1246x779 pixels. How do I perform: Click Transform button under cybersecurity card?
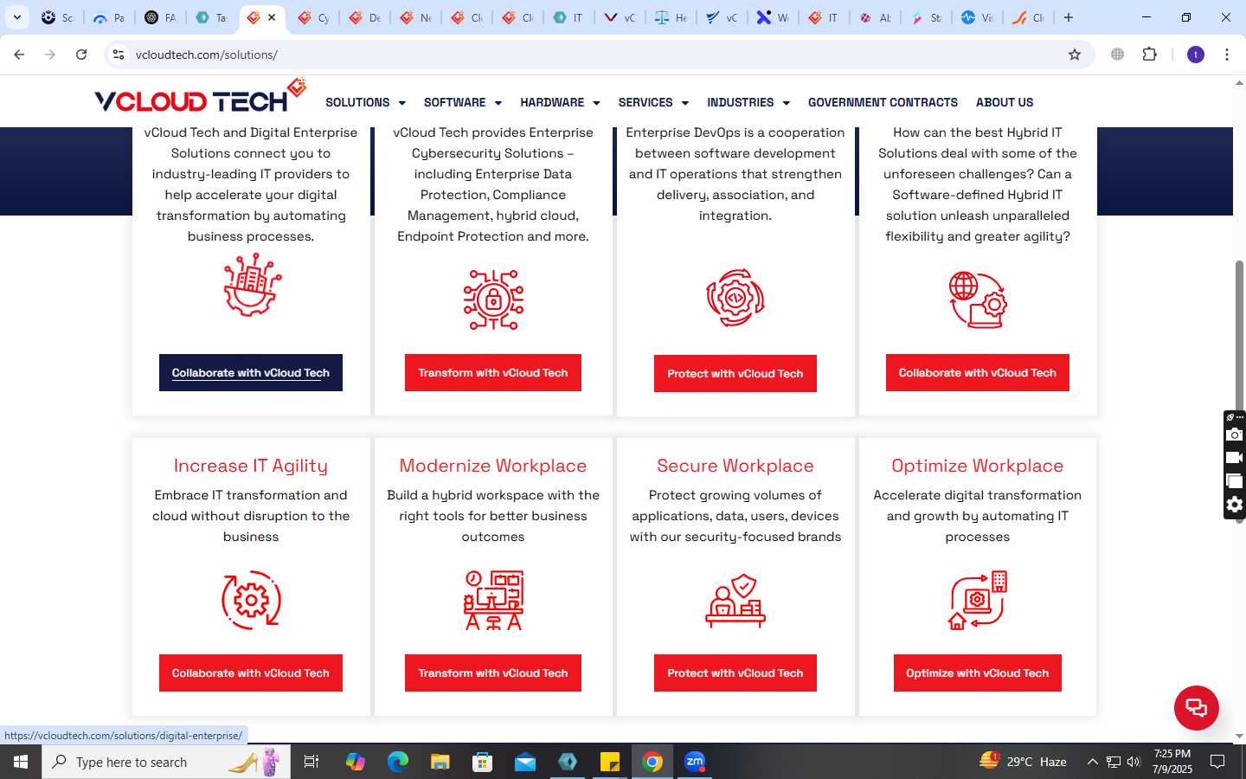(493, 373)
